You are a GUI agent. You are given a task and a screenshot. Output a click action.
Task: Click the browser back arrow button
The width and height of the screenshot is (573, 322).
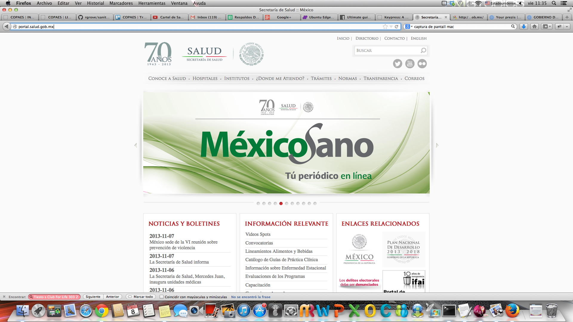point(7,27)
